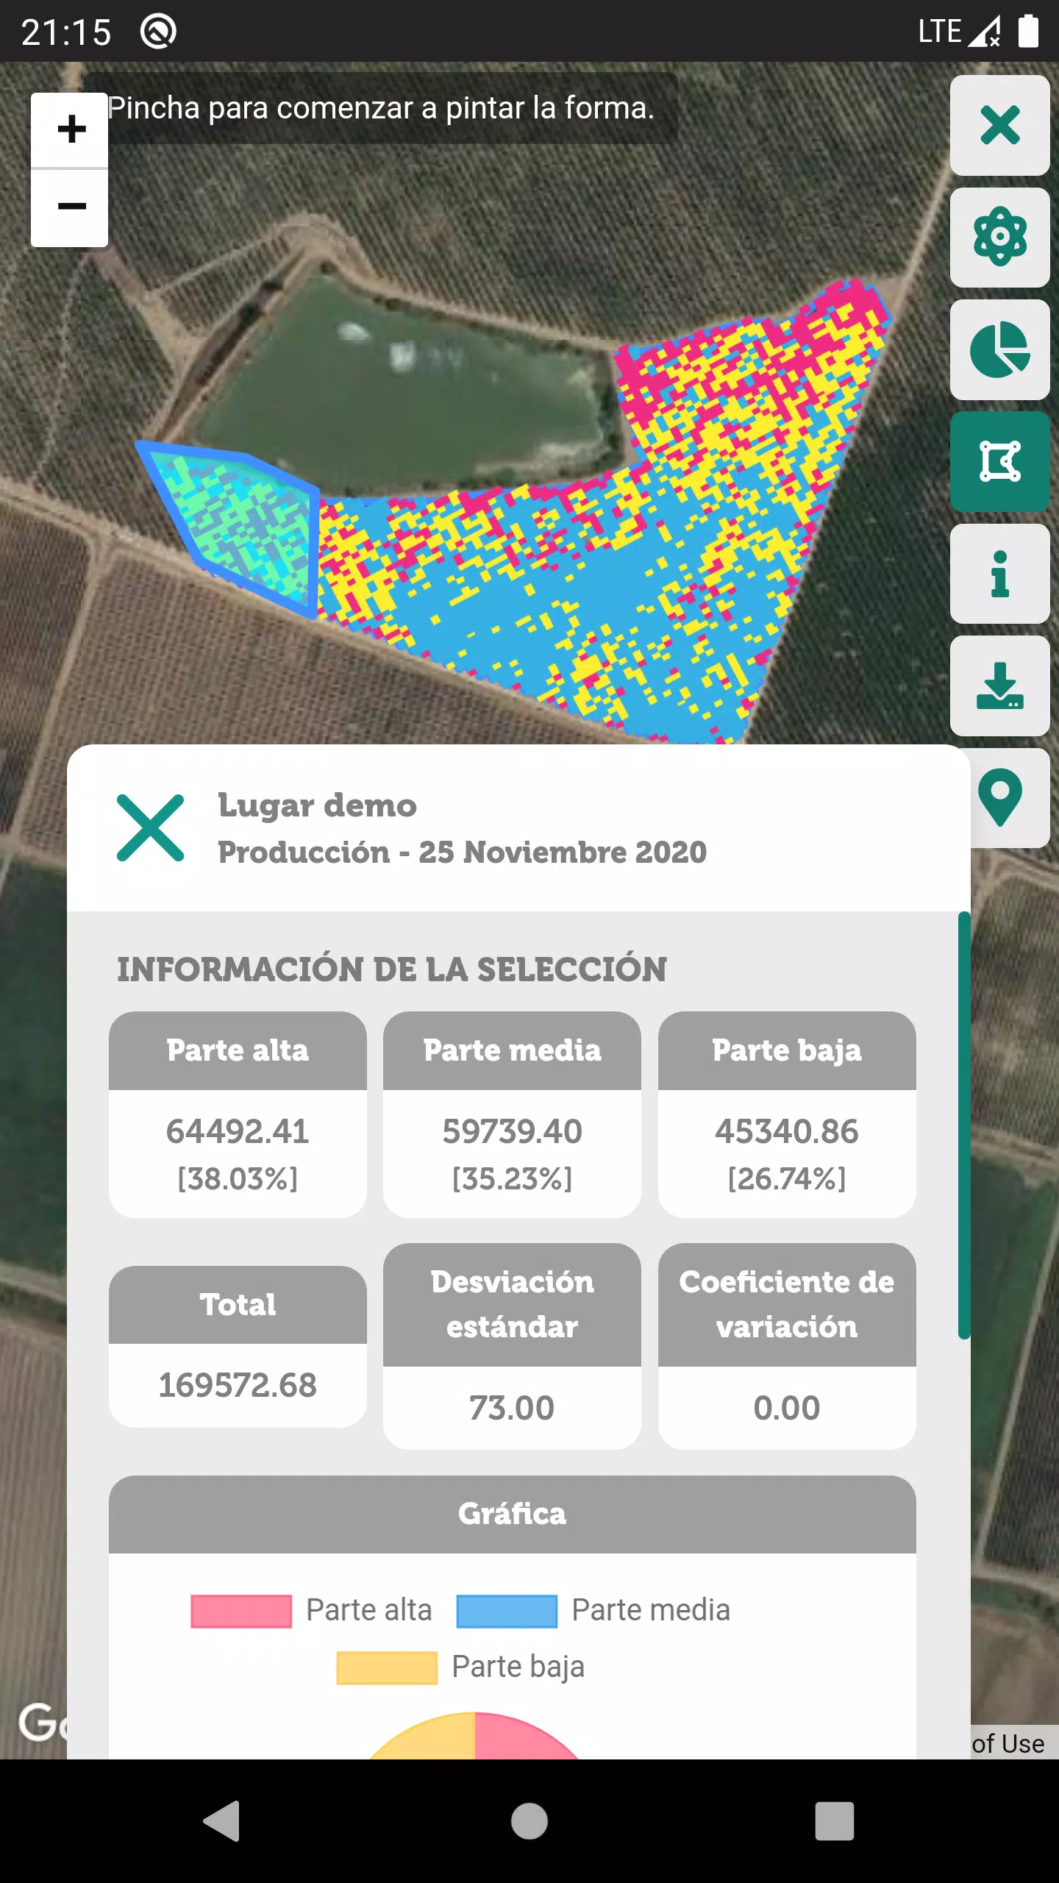Toggle Parte baja legend color swatch
This screenshot has width=1059, height=1883.
(x=387, y=1667)
